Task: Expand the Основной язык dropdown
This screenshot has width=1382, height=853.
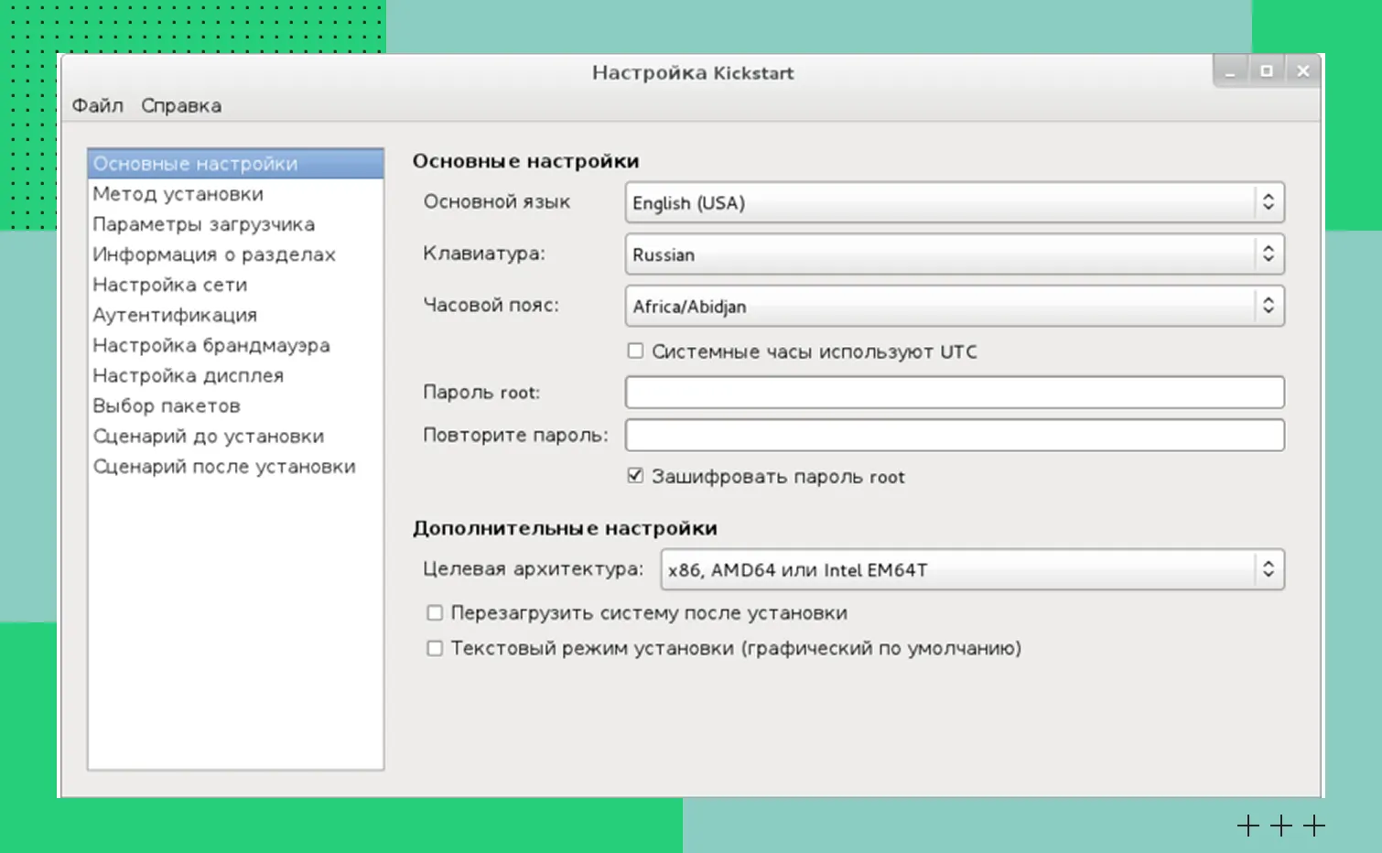Action: pyautogui.click(x=955, y=202)
